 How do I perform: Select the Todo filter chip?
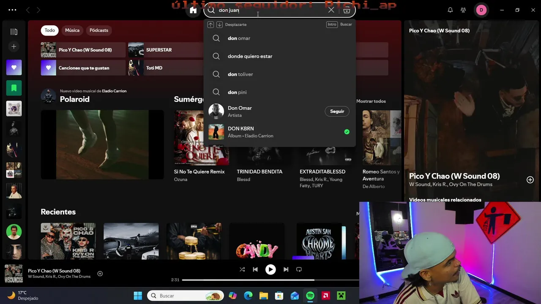point(50,30)
